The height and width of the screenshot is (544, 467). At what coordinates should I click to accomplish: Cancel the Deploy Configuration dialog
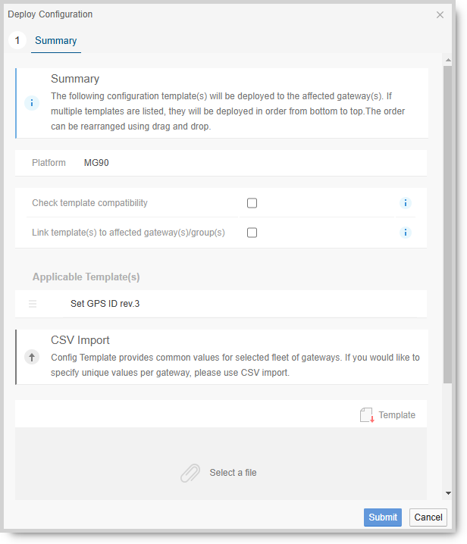click(428, 517)
